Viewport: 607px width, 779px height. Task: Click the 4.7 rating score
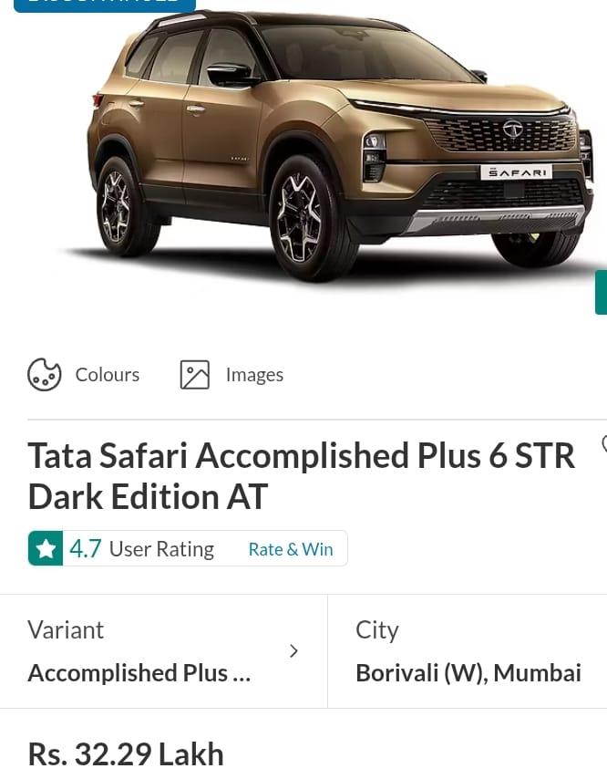click(86, 549)
